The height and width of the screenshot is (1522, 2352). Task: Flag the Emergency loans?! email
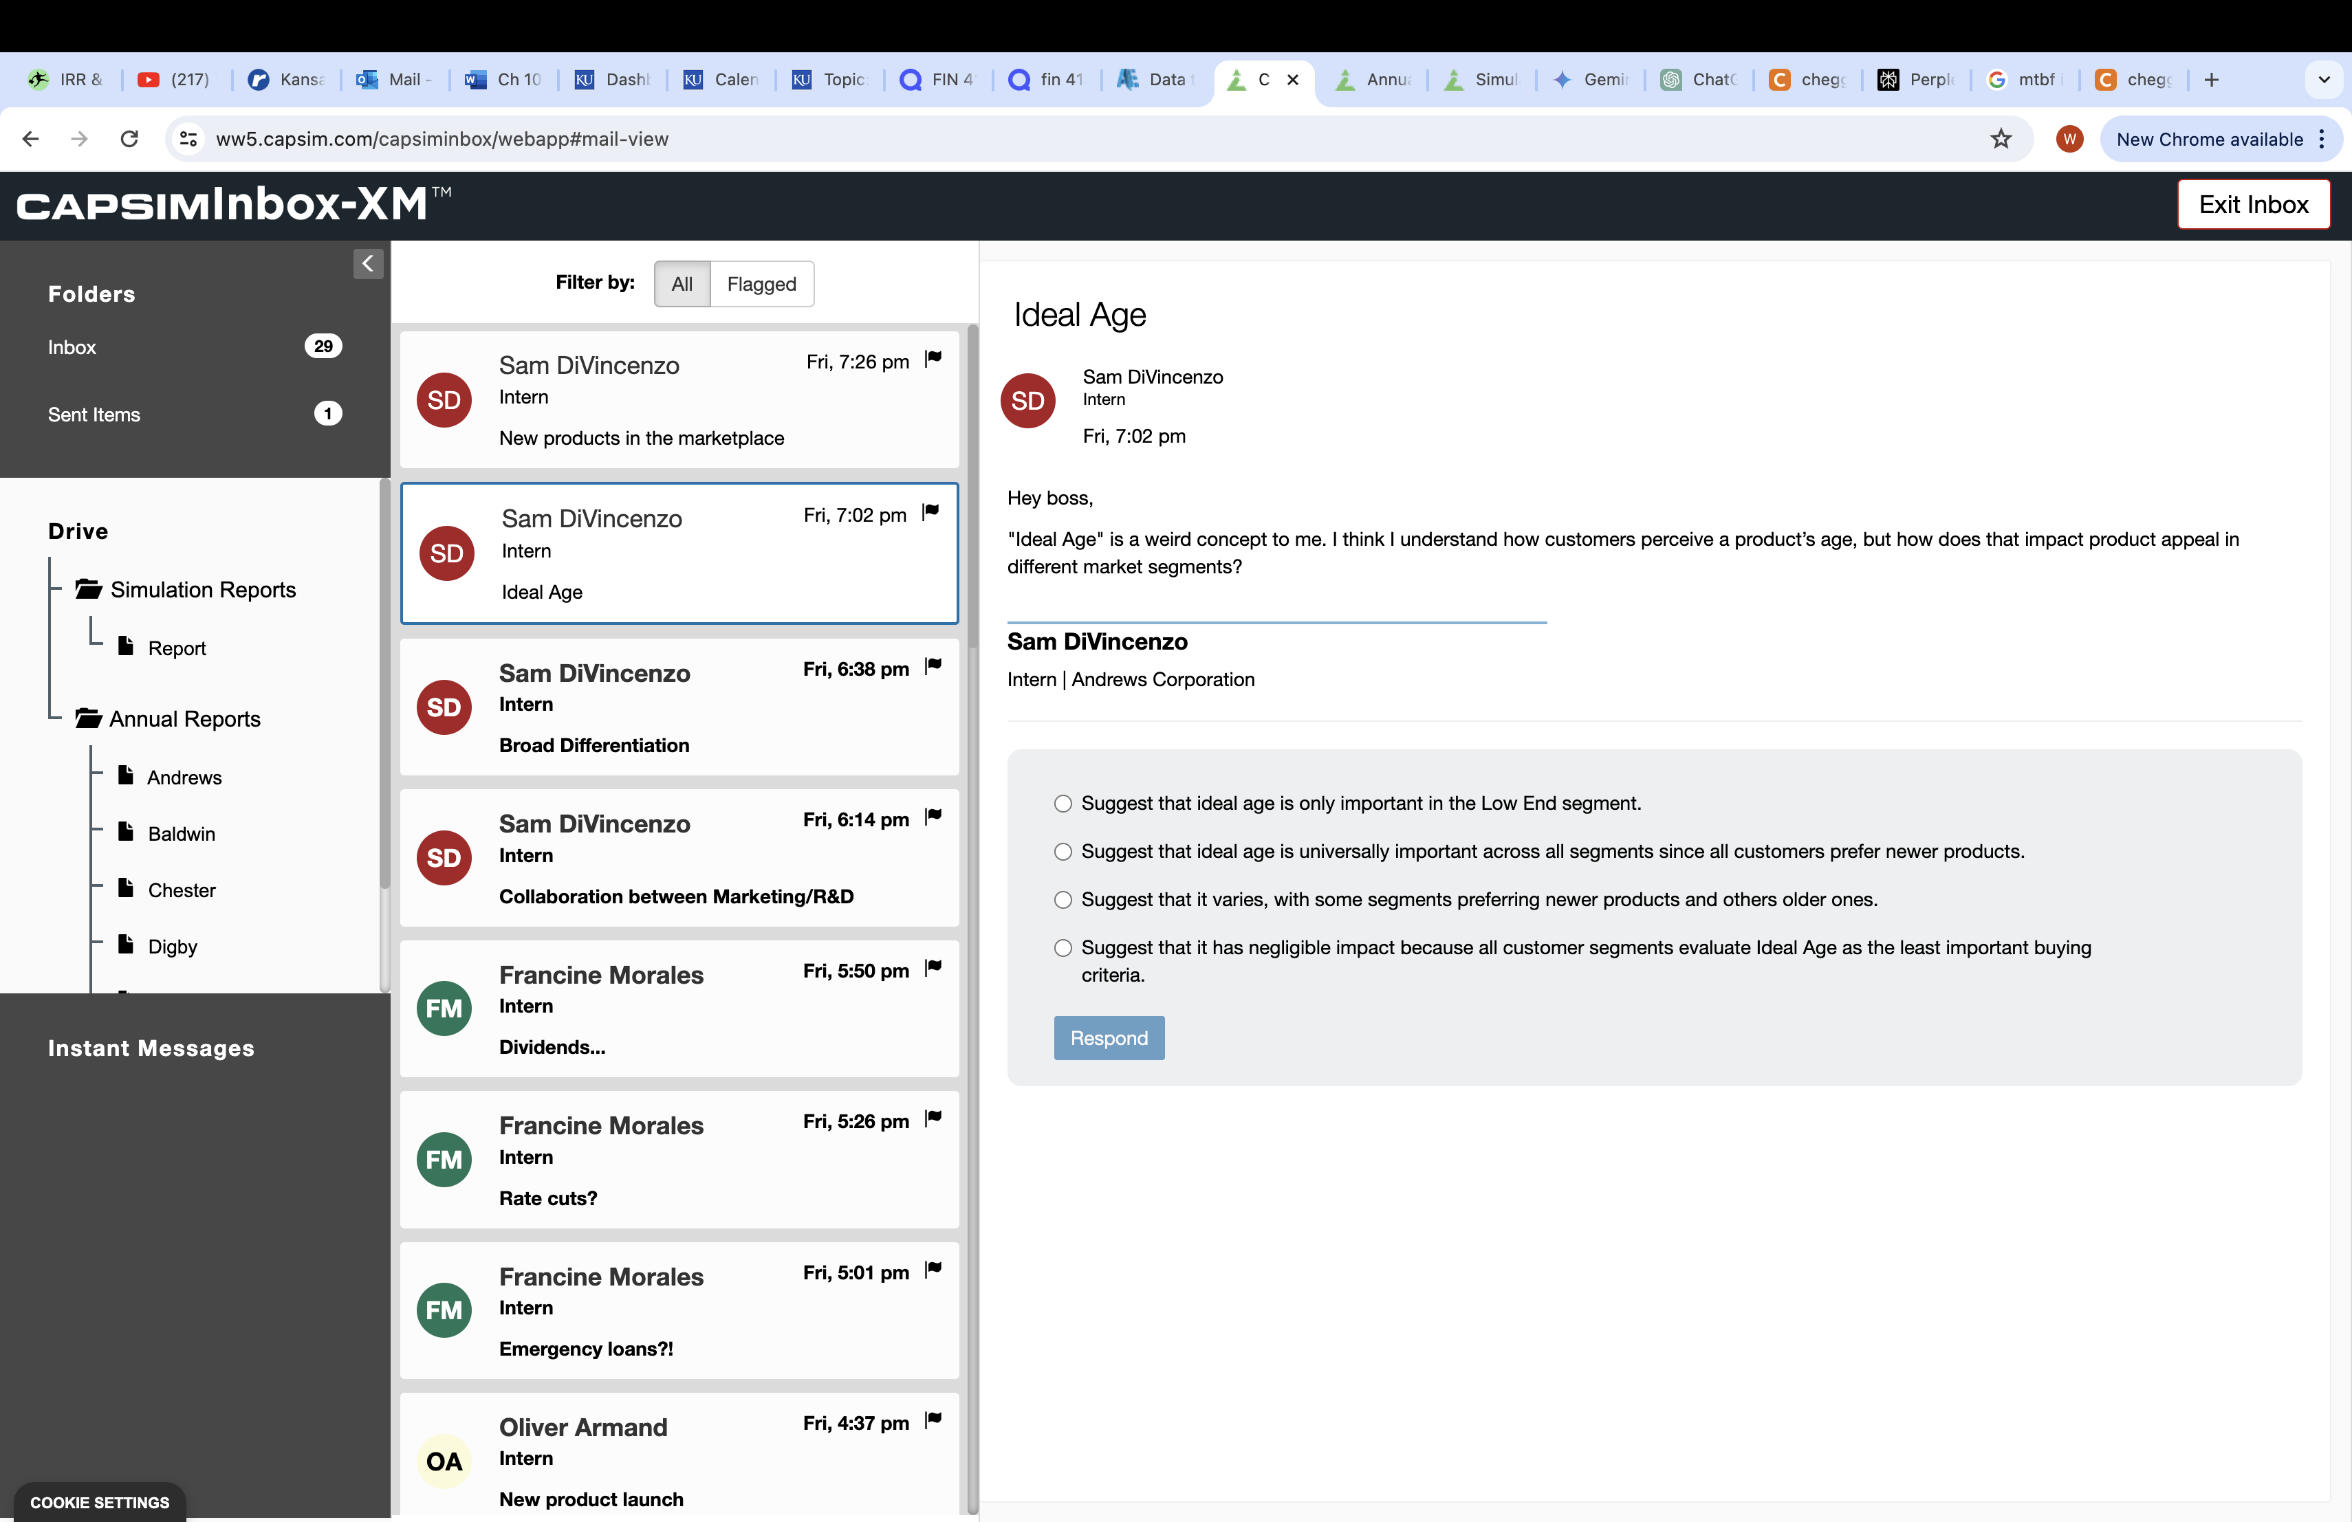[x=933, y=1270]
